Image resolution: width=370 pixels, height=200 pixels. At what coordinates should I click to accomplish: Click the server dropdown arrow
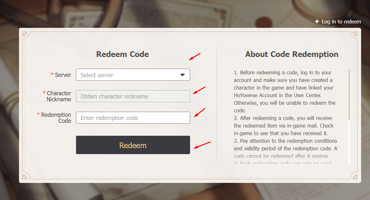[182, 75]
